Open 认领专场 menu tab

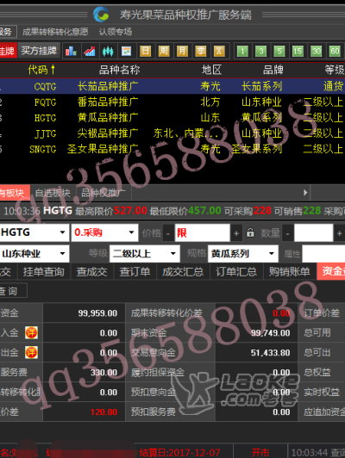(116, 32)
